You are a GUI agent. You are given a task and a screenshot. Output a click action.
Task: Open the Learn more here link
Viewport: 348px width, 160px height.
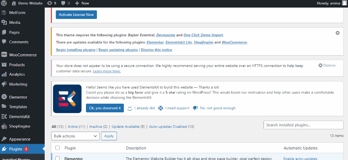coord(107,71)
